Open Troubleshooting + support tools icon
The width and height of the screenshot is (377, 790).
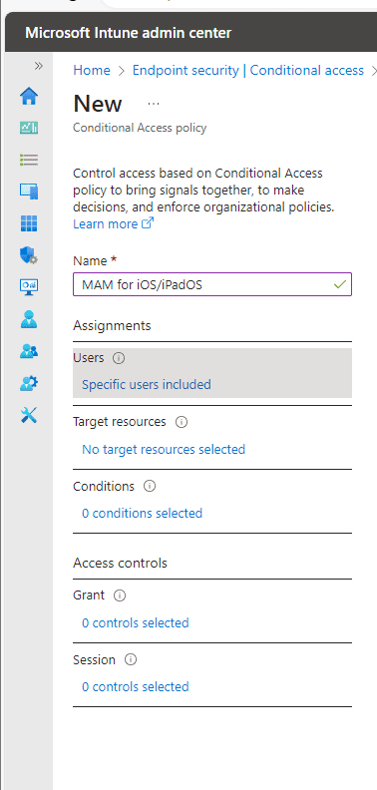click(29, 415)
